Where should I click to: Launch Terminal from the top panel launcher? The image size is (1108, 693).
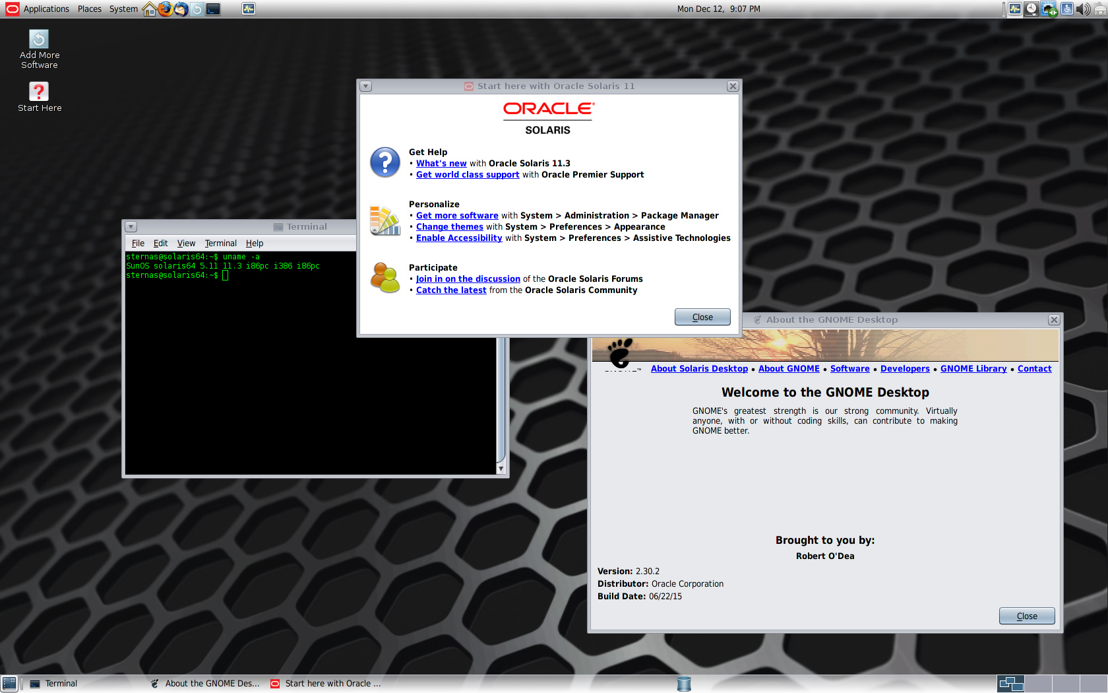tap(213, 9)
